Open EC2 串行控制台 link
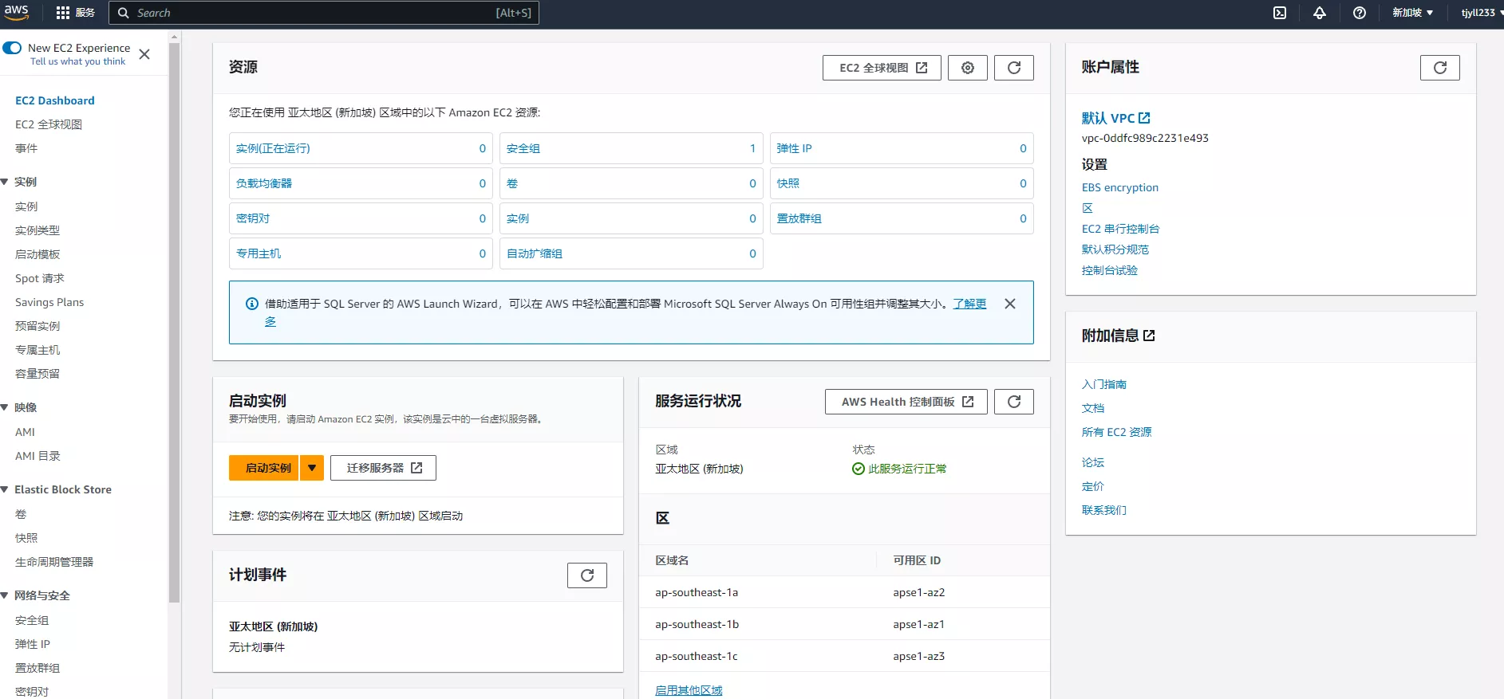1504x699 pixels. coord(1120,229)
